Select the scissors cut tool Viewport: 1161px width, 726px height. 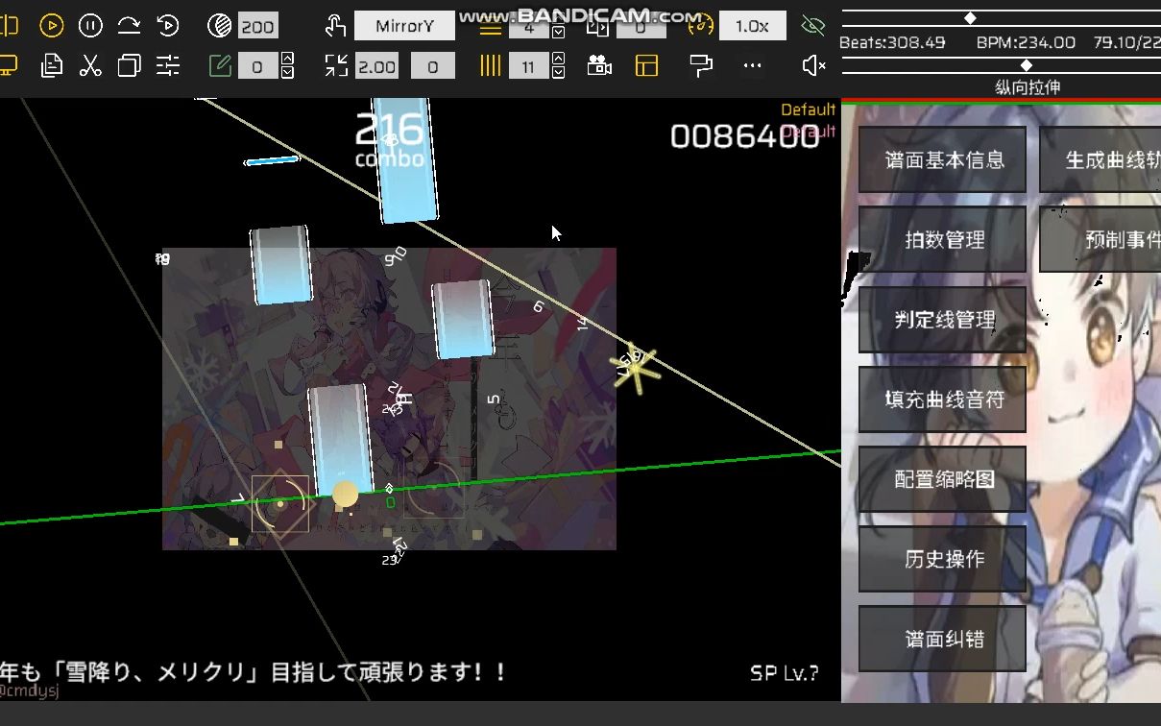click(90, 65)
